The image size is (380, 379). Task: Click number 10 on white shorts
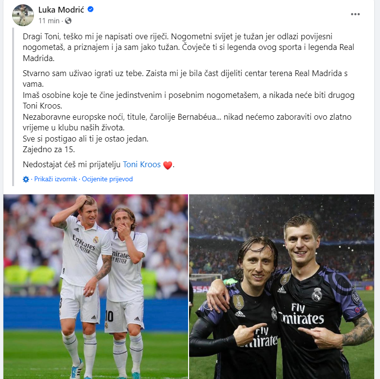click(109, 316)
